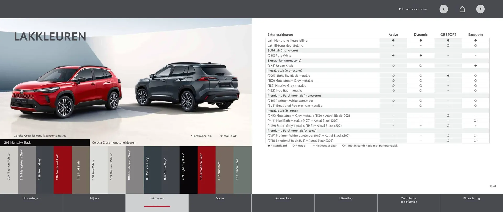Click the 'niet in combinatie met panoramadak' legend note

pos(370,146)
